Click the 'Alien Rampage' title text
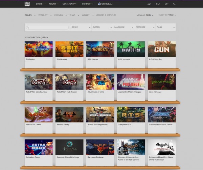203x170 pixels. click(155, 92)
